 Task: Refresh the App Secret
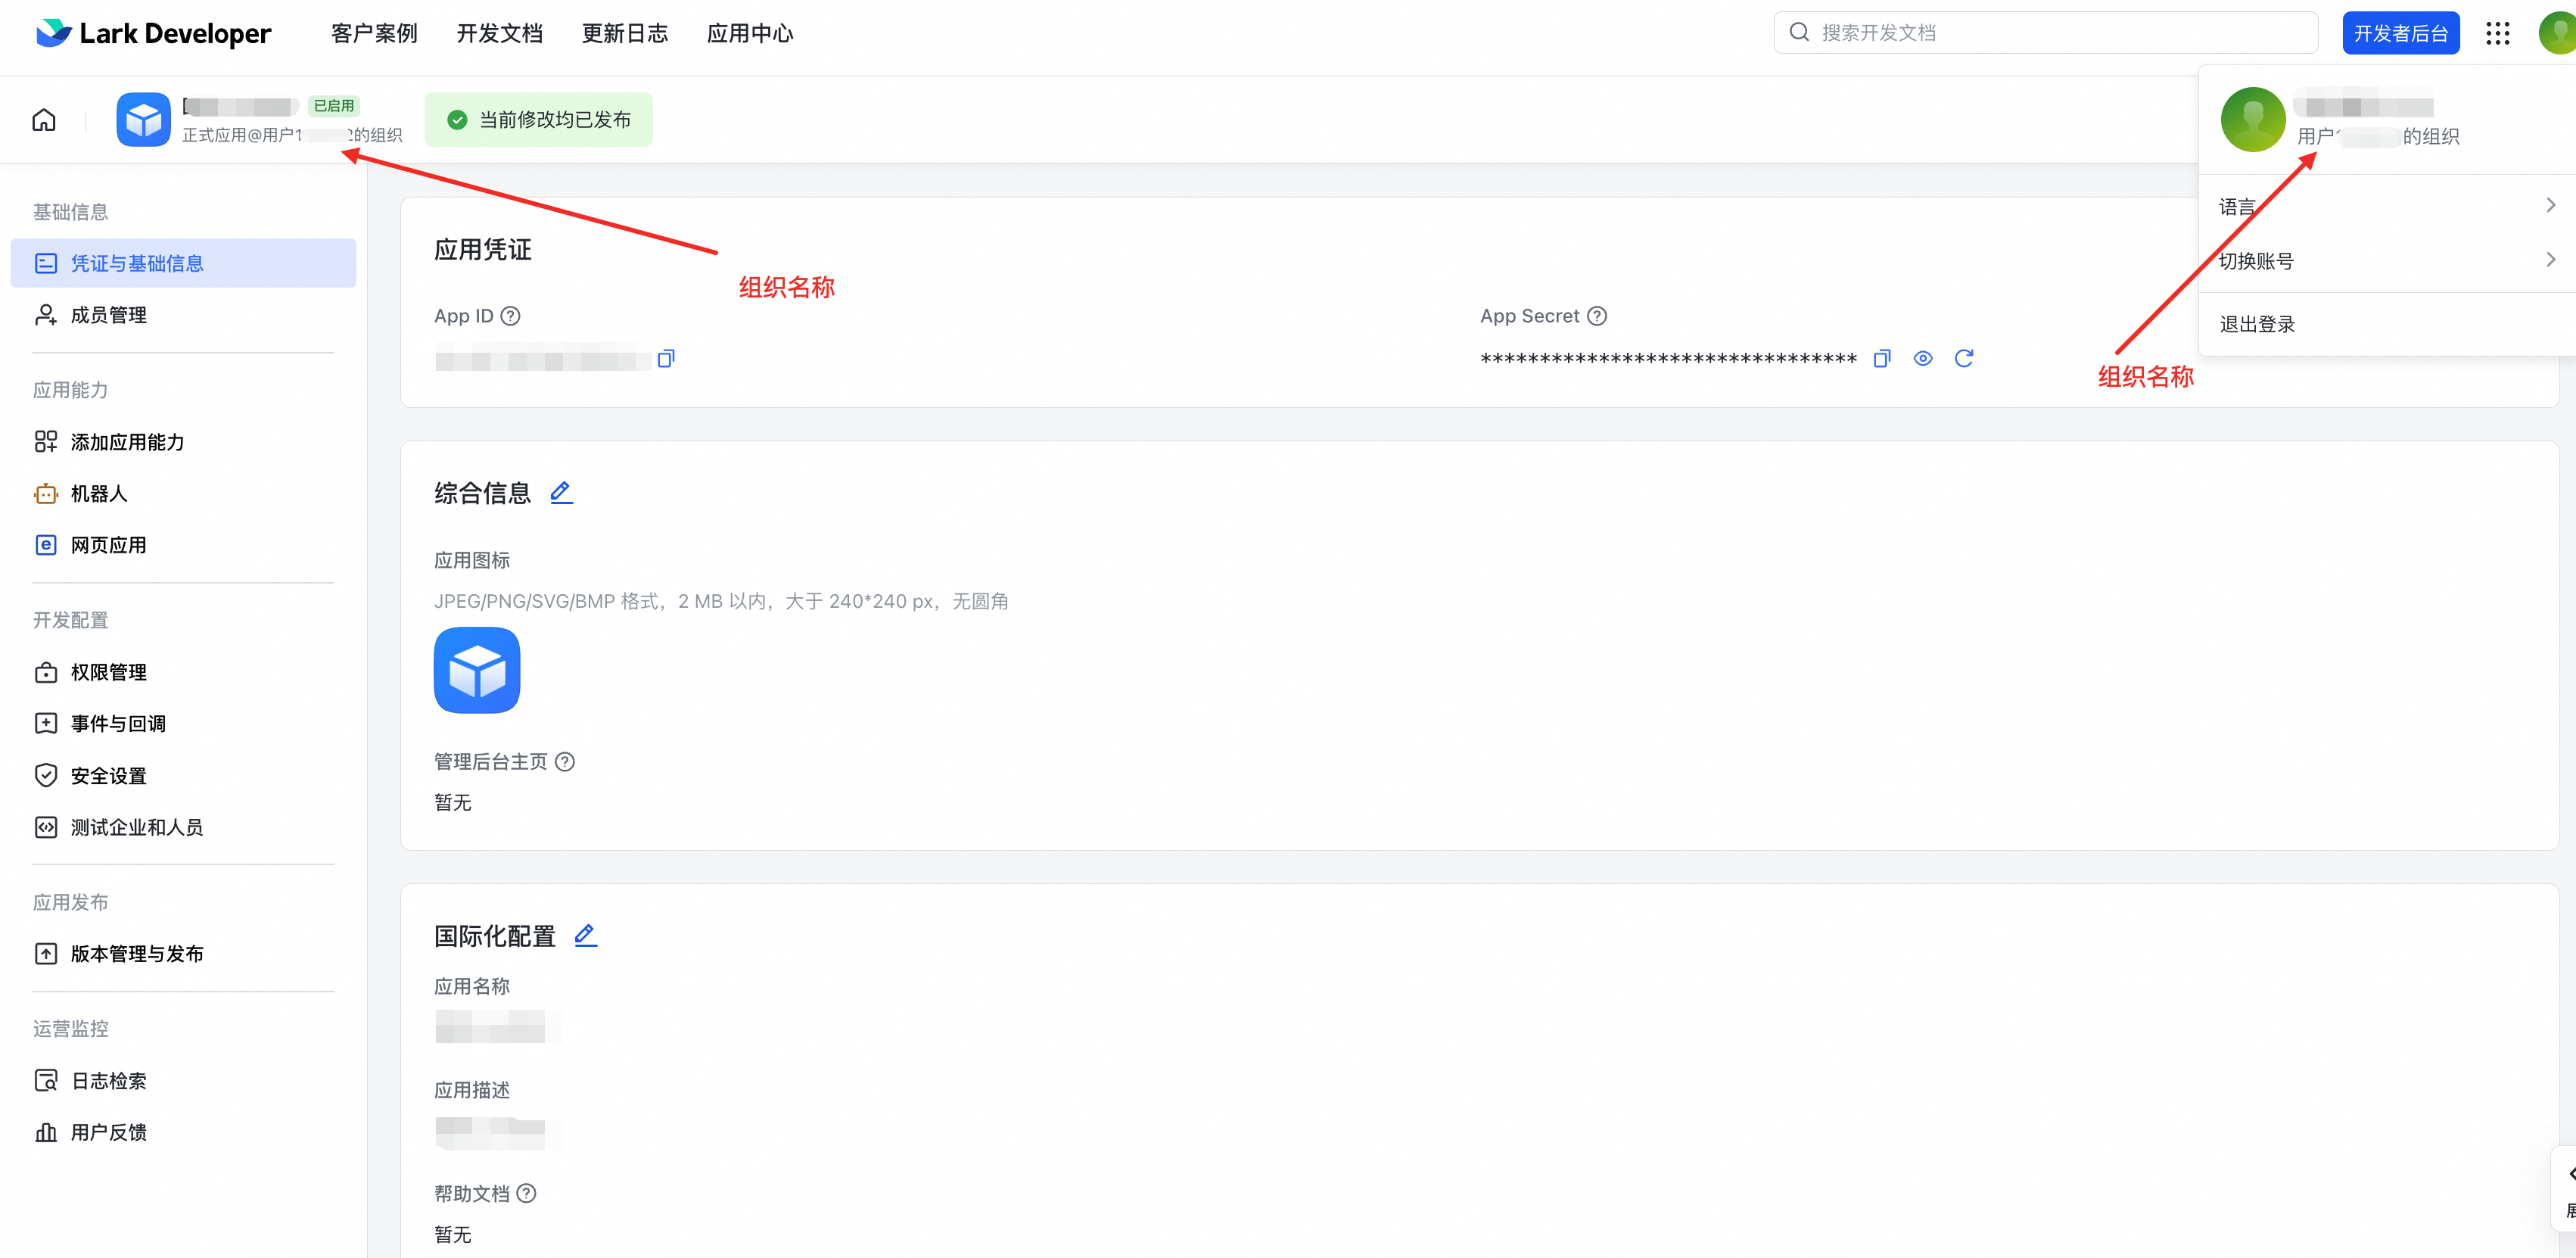(x=1964, y=358)
